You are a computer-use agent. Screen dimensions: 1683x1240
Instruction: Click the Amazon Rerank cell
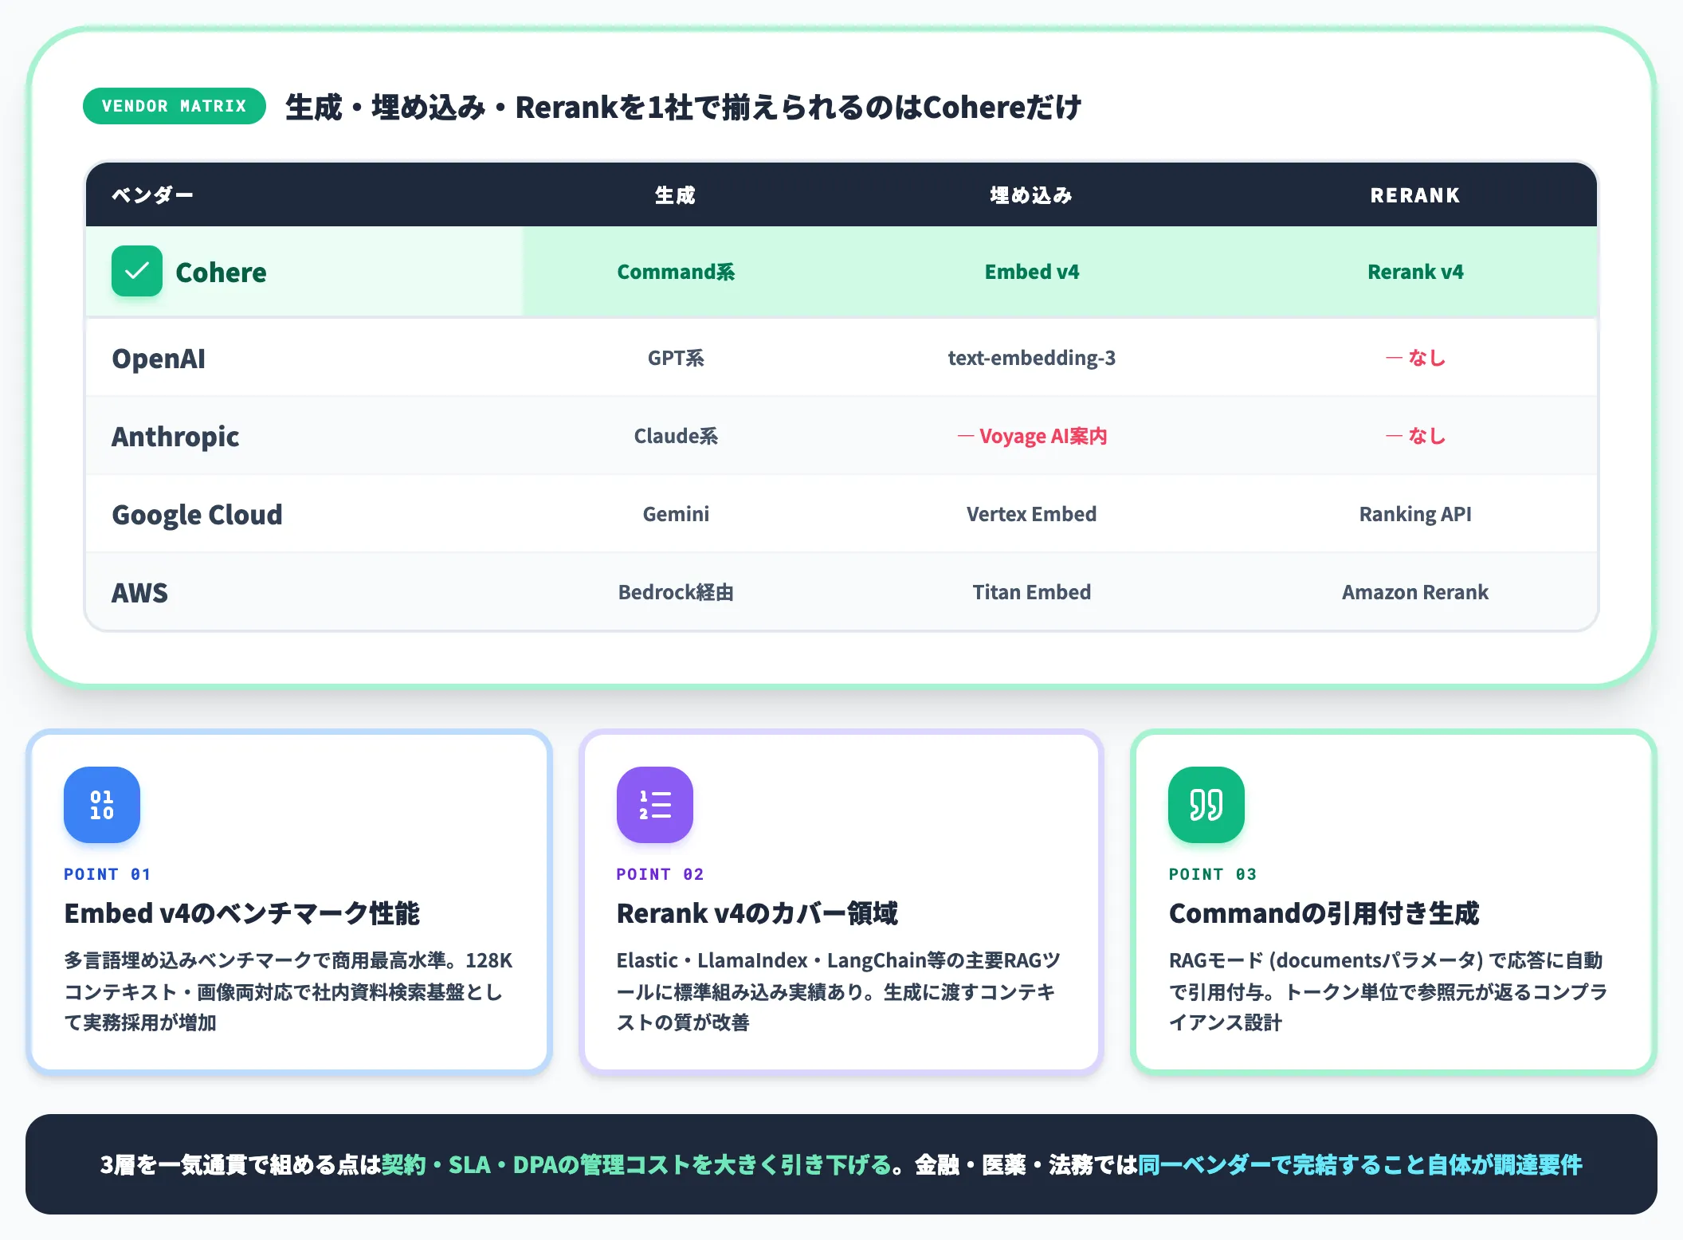1415,592
